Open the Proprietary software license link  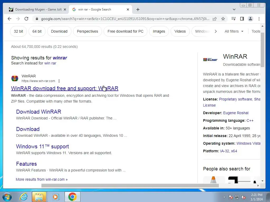[235, 99]
